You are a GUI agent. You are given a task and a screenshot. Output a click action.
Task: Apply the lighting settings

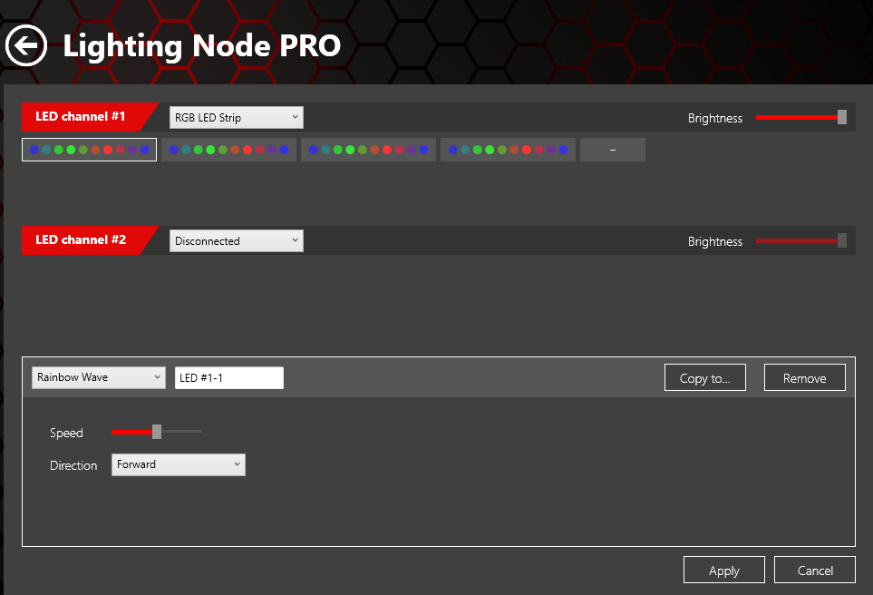pyautogui.click(x=723, y=570)
